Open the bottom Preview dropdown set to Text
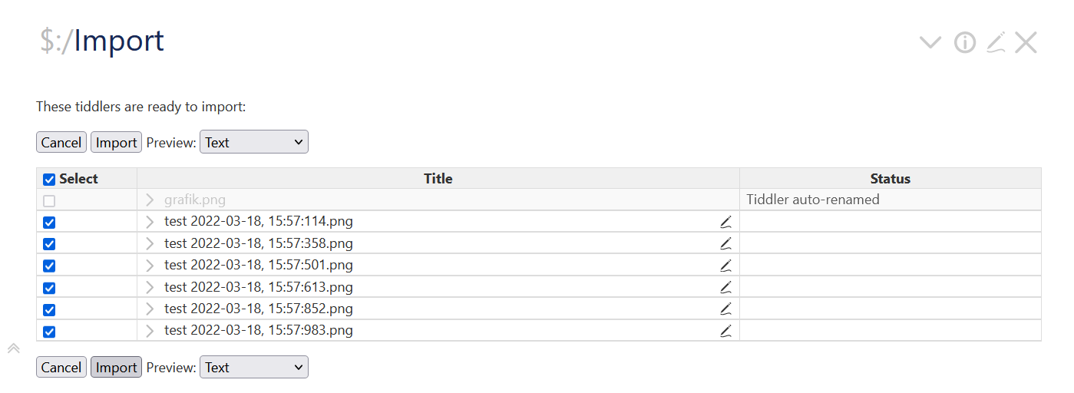This screenshot has height=393, width=1074. pyautogui.click(x=254, y=367)
